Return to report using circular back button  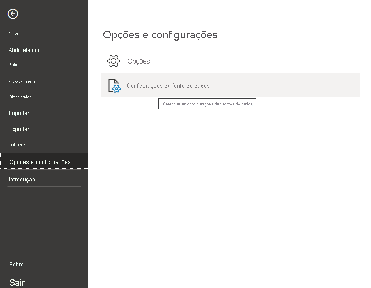point(13,14)
